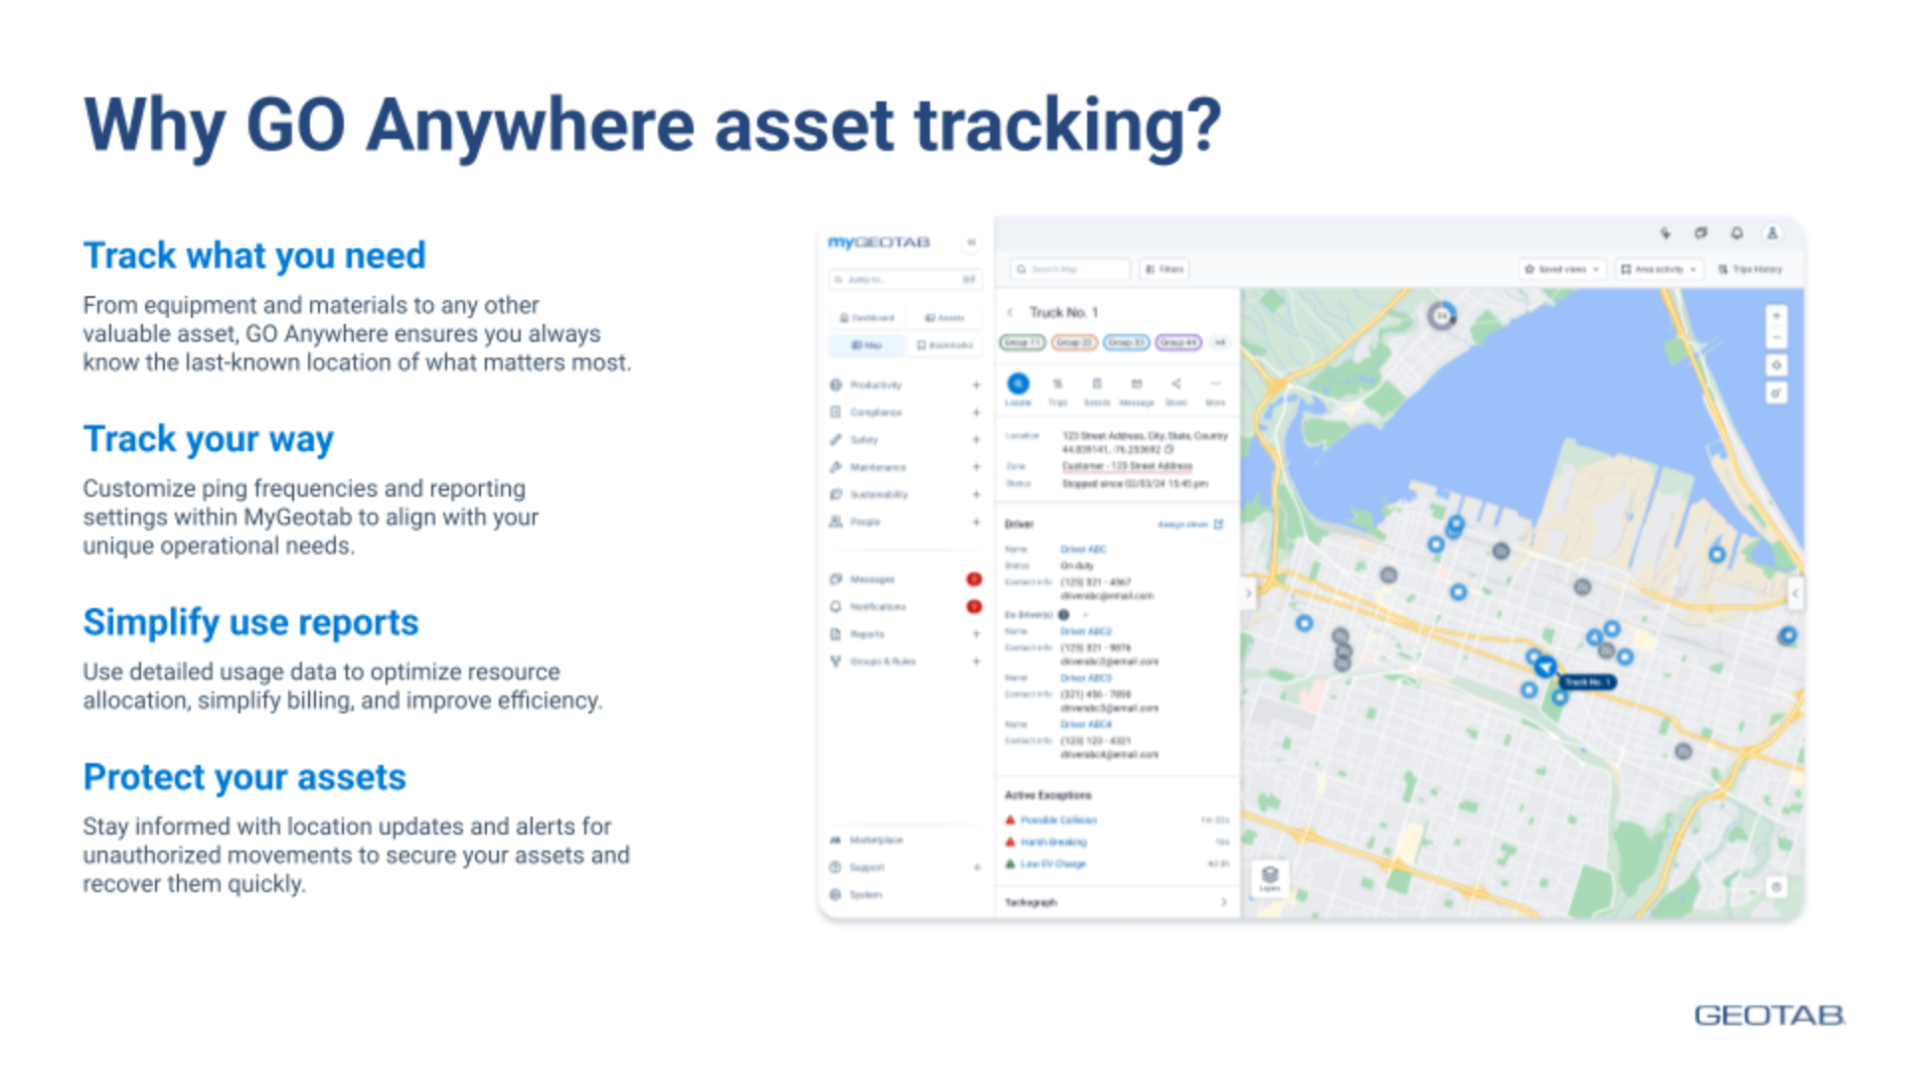1908x1073 pixels.
Task: Expand Compliance with its plus icon
Action: click(x=976, y=412)
